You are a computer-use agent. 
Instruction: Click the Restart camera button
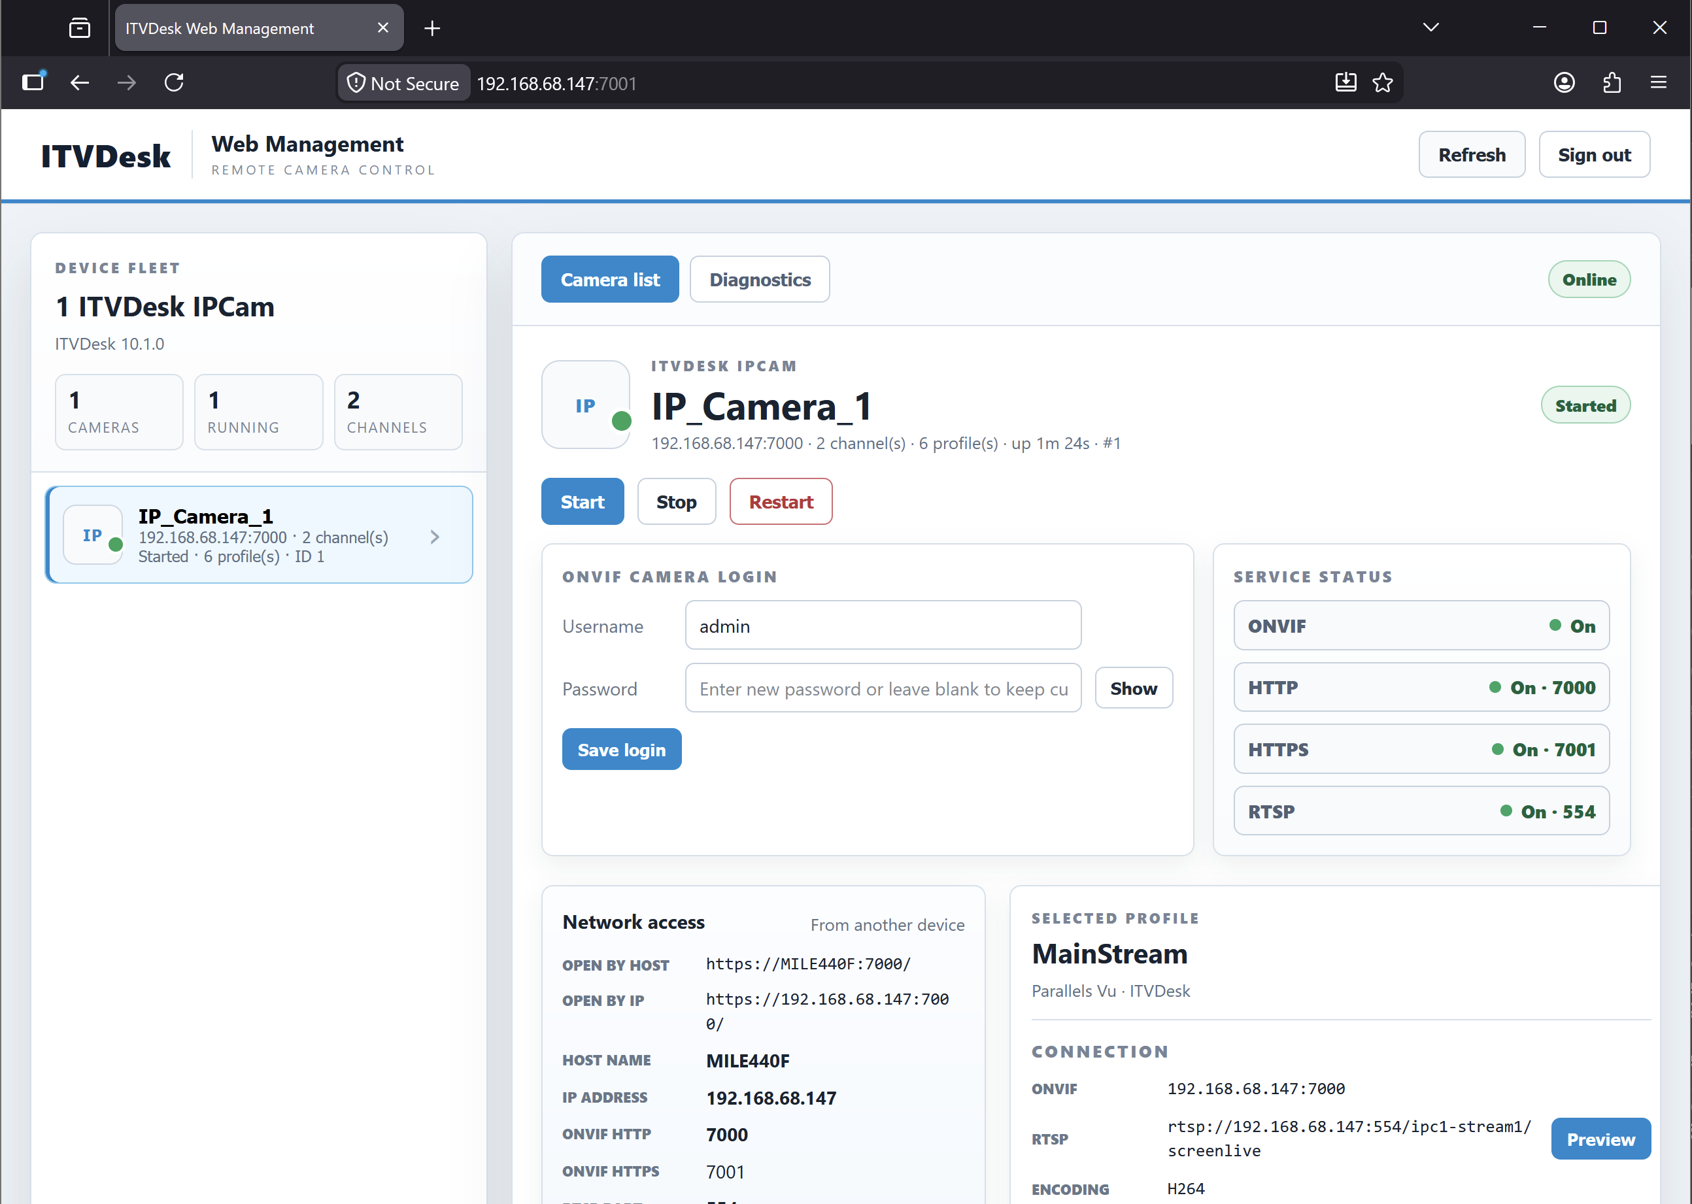(x=781, y=502)
